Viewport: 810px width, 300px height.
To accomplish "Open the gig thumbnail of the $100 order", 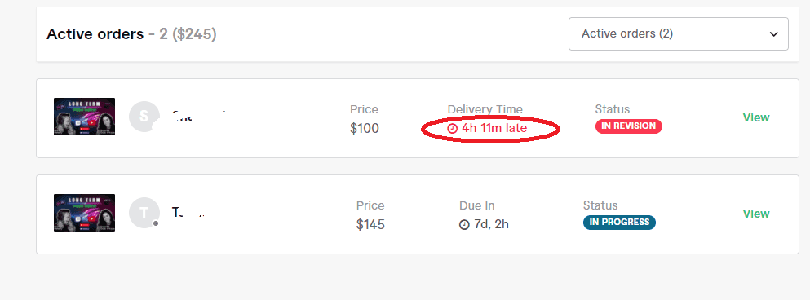I will [x=84, y=117].
